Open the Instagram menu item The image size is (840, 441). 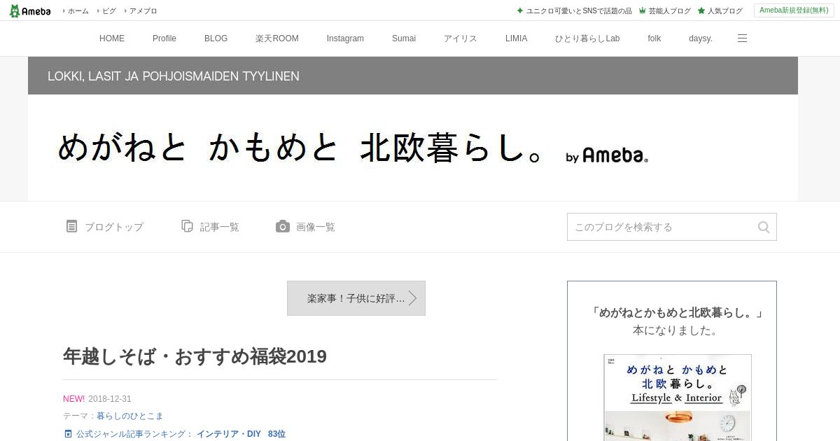click(x=345, y=38)
